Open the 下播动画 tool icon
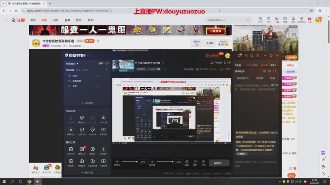330x185 pixels. [x=104, y=161]
